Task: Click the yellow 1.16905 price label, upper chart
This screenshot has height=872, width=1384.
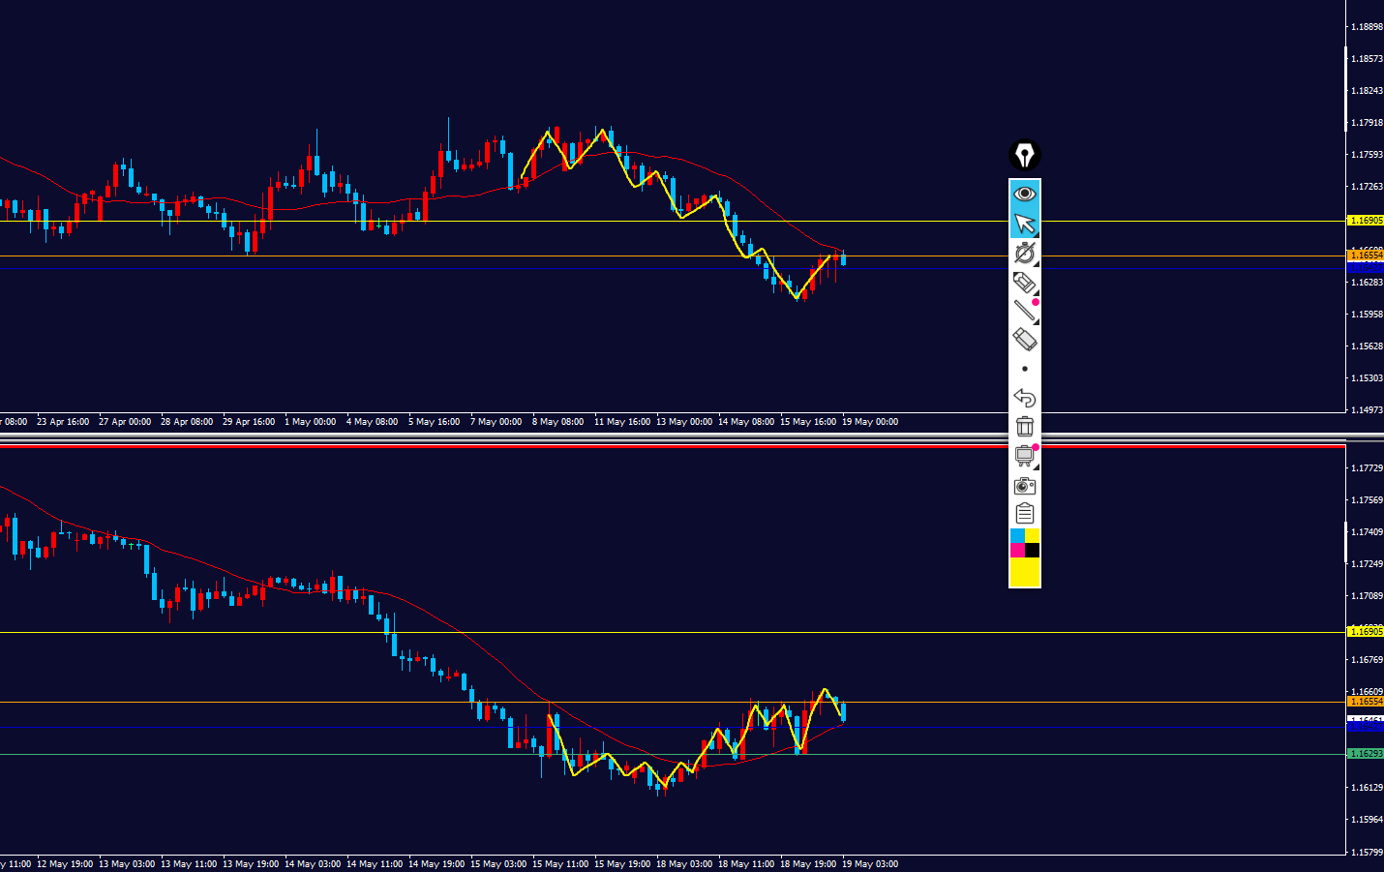Action: pos(1366,221)
